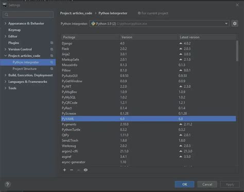This screenshot has height=192, width=244.
Task: Select the PyGetWindow package row
Action: tap(149, 81)
